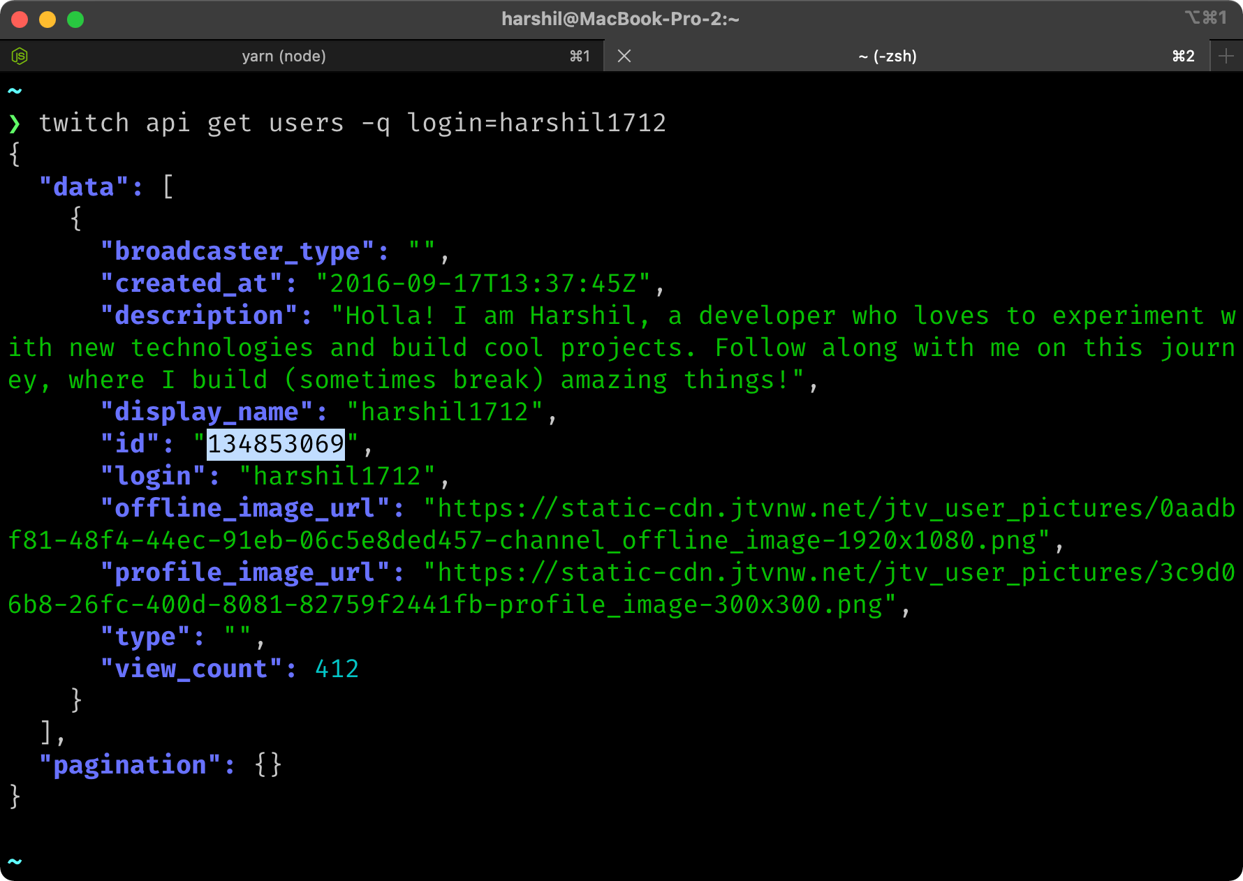The width and height of the screenshot is (1243, 881).
Task: Click the channel_offline_image-1920x1080.png URL part
Action: [767, 540]
